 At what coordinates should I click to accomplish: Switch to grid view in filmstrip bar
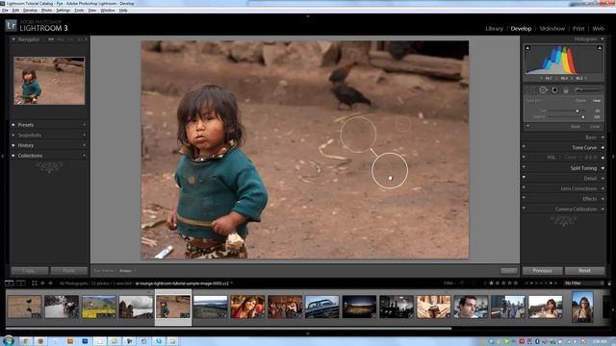click(35, 283)
